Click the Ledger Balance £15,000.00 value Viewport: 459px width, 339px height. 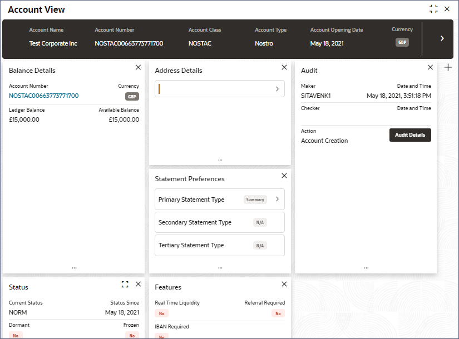[x=24, y=119]
